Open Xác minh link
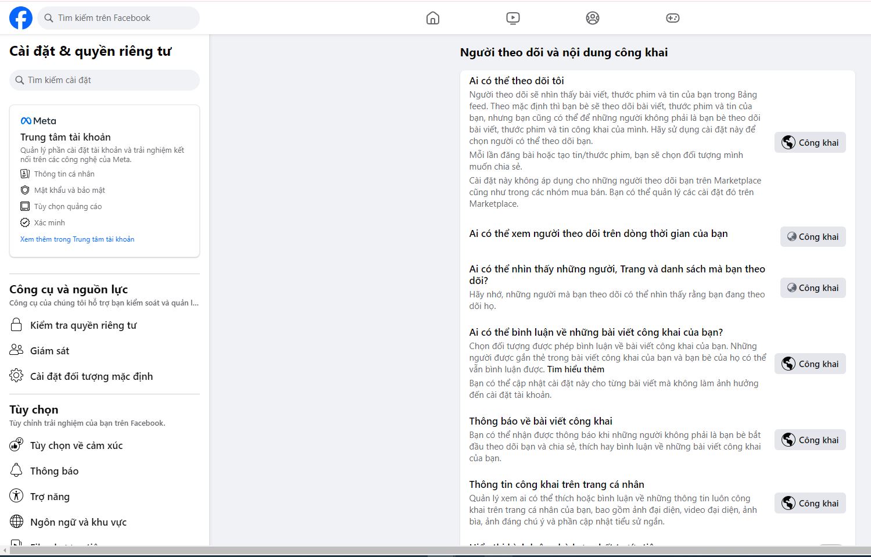The width and height of the screenshot is (871, 557). pos(49,222)
